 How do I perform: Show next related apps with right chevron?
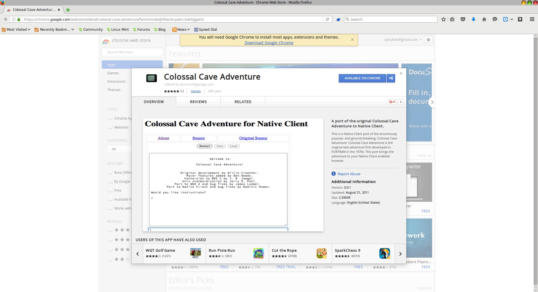click(x=400, y=254)
